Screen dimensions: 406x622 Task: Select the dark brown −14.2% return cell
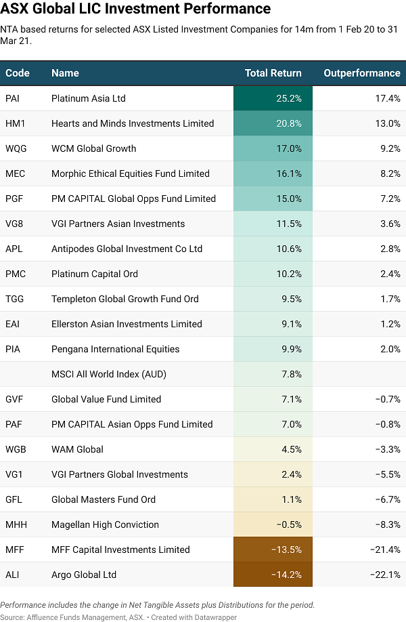273,575
